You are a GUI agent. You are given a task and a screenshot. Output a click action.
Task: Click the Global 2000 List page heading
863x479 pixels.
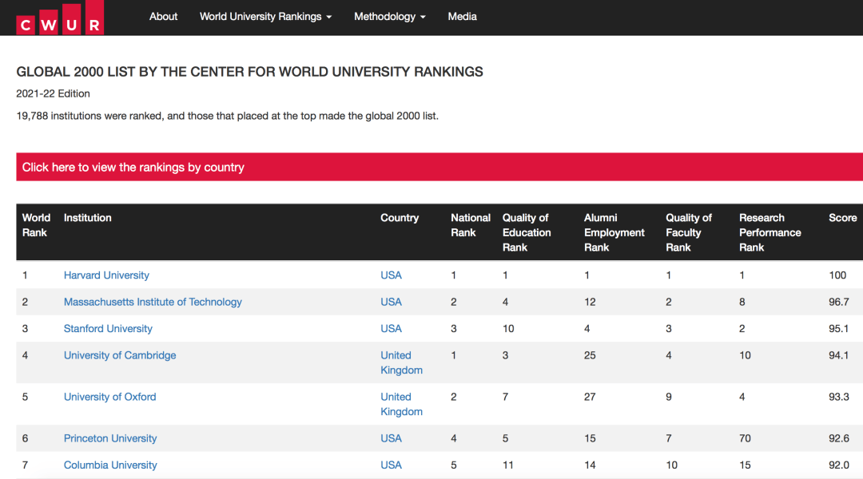coord(249,72)
